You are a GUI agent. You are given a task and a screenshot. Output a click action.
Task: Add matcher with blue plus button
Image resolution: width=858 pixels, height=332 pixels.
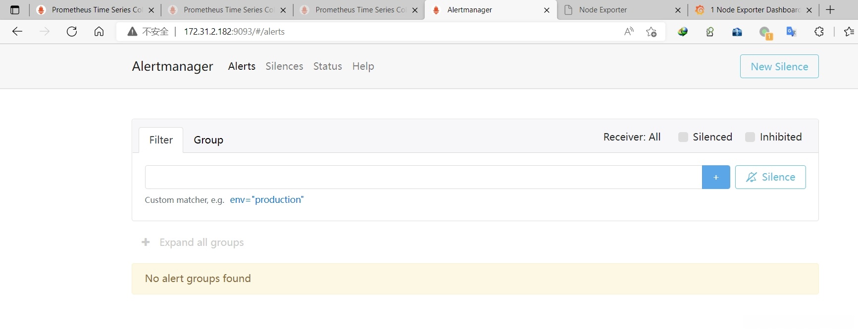[x=715, y=177]
